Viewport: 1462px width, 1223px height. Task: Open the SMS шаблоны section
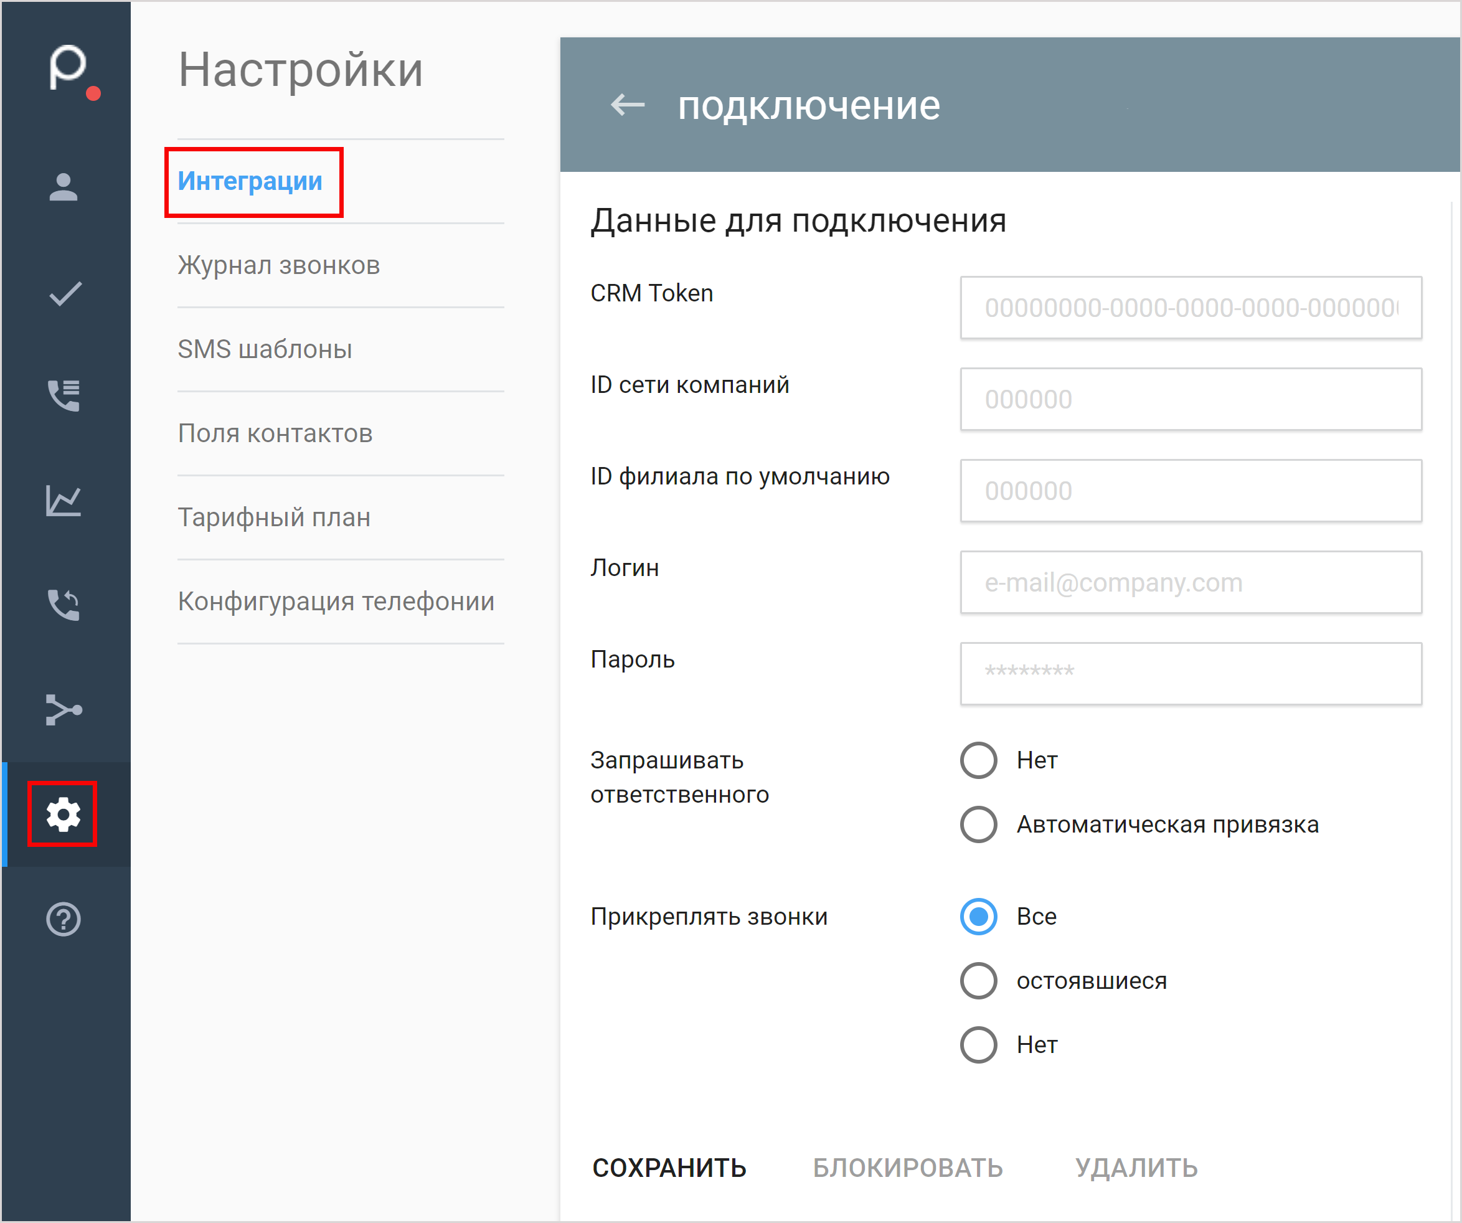tap(265, 349)
